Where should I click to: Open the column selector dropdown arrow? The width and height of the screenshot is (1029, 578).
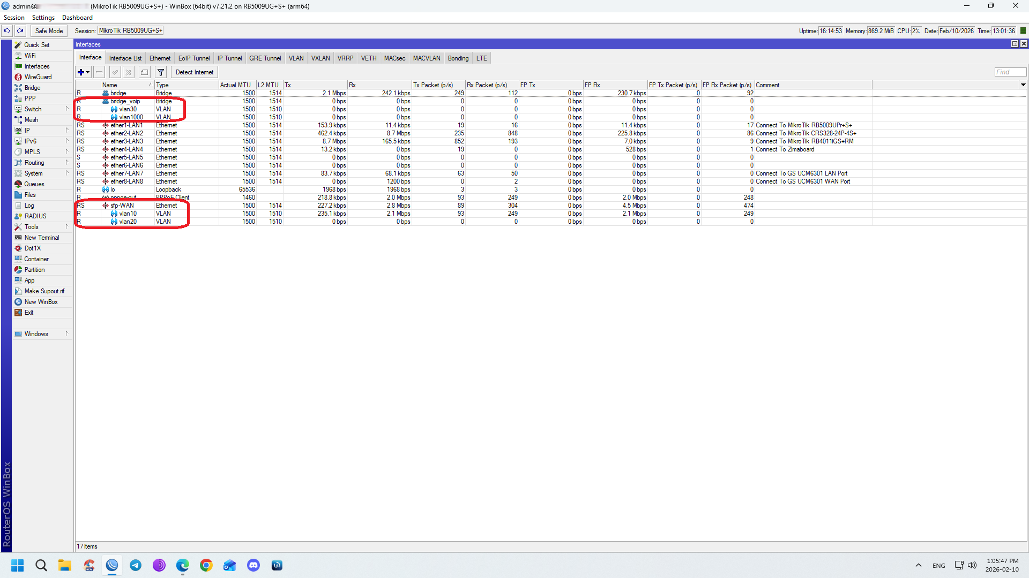click(1023, 85)
